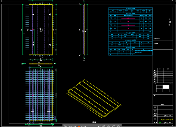
Task: Click the circled direction arrow in plan view
Action: pos(41,29)
